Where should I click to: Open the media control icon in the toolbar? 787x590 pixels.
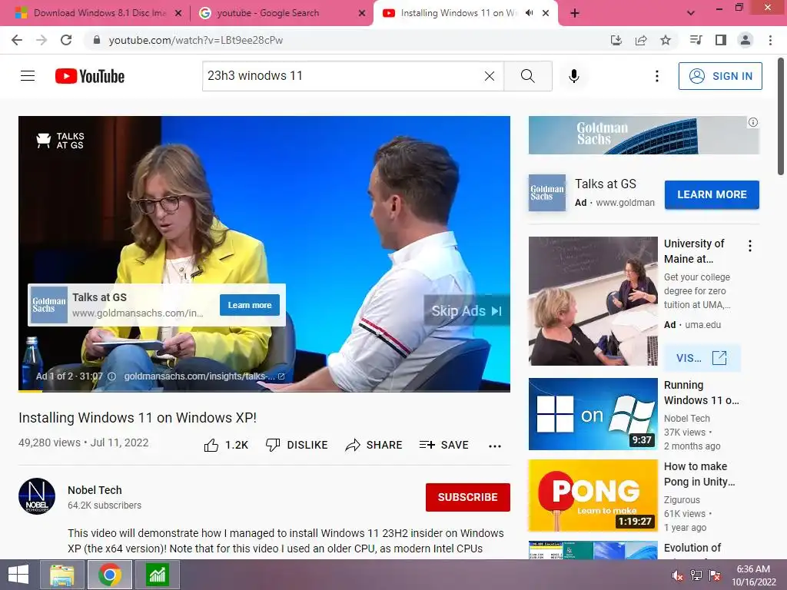click(696, 40)
